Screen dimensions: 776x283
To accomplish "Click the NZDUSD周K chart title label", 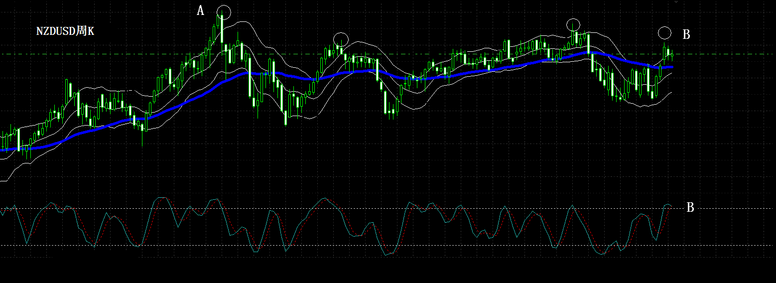I will 65,31.
